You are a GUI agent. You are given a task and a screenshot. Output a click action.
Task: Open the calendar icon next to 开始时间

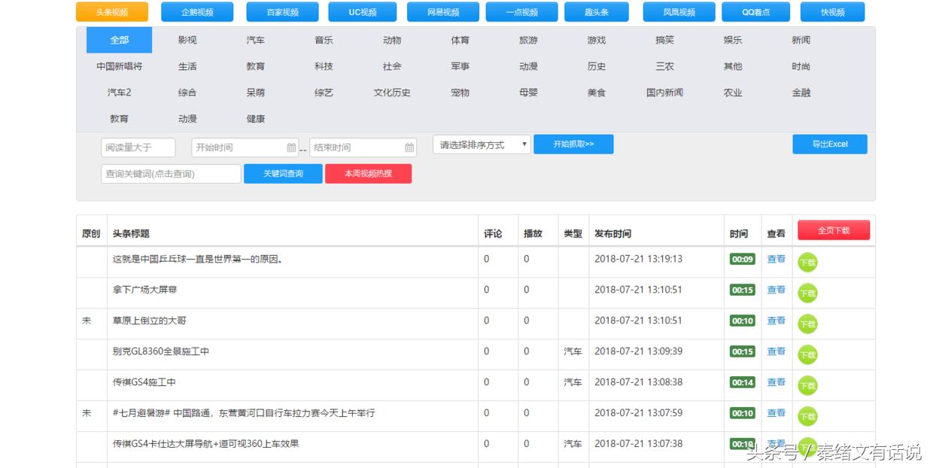coord(292,147)
